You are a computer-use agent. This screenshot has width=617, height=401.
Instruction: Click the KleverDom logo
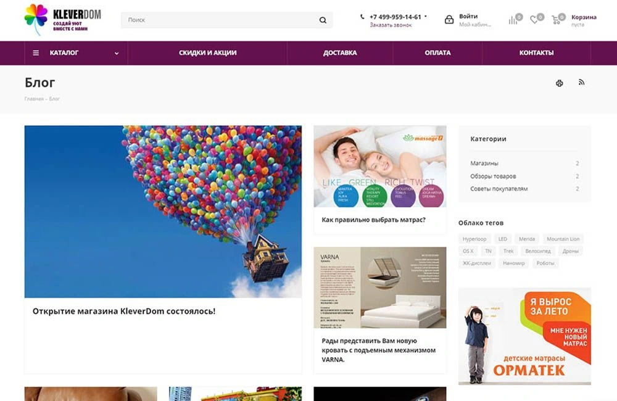pyautogui.click(x=62, y=20)
